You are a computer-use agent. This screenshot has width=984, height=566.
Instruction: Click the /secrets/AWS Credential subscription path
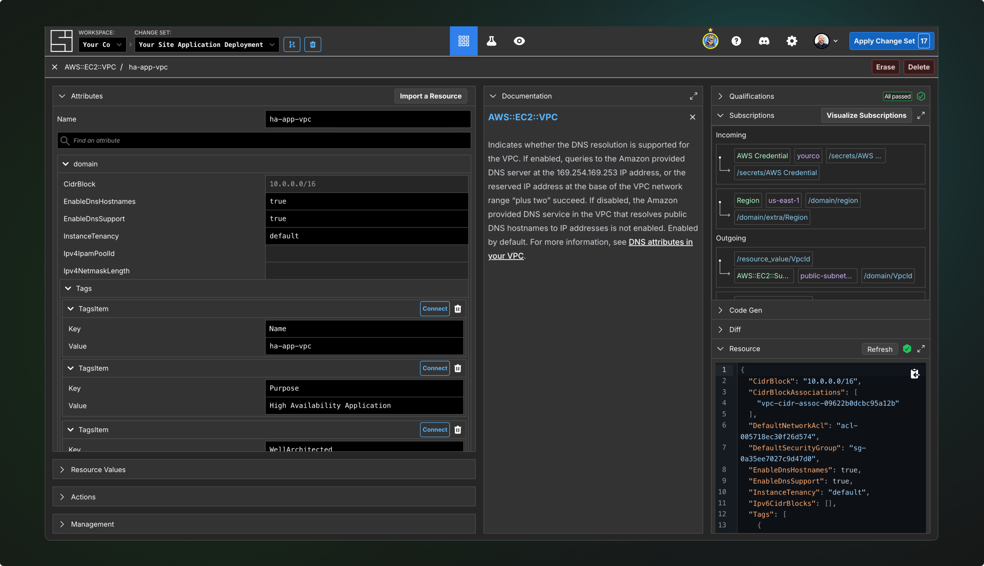(x=777, y=173)
